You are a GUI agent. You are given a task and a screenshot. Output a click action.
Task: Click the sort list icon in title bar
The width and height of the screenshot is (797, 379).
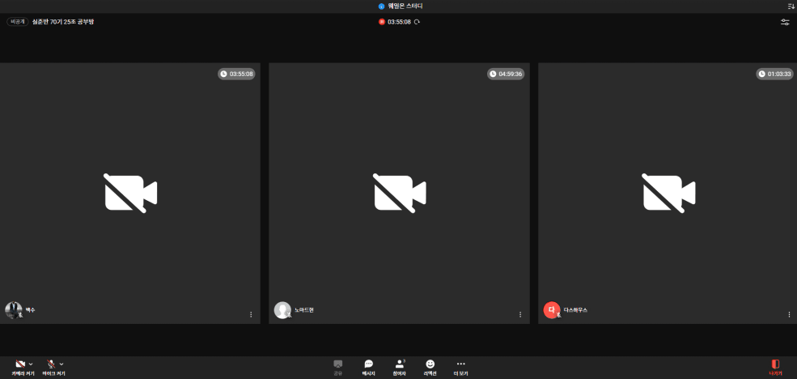[791, 6]
